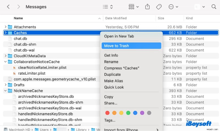The image size is (220, 131).
Task: Apply the green tag color
Action: coord(128,113)
